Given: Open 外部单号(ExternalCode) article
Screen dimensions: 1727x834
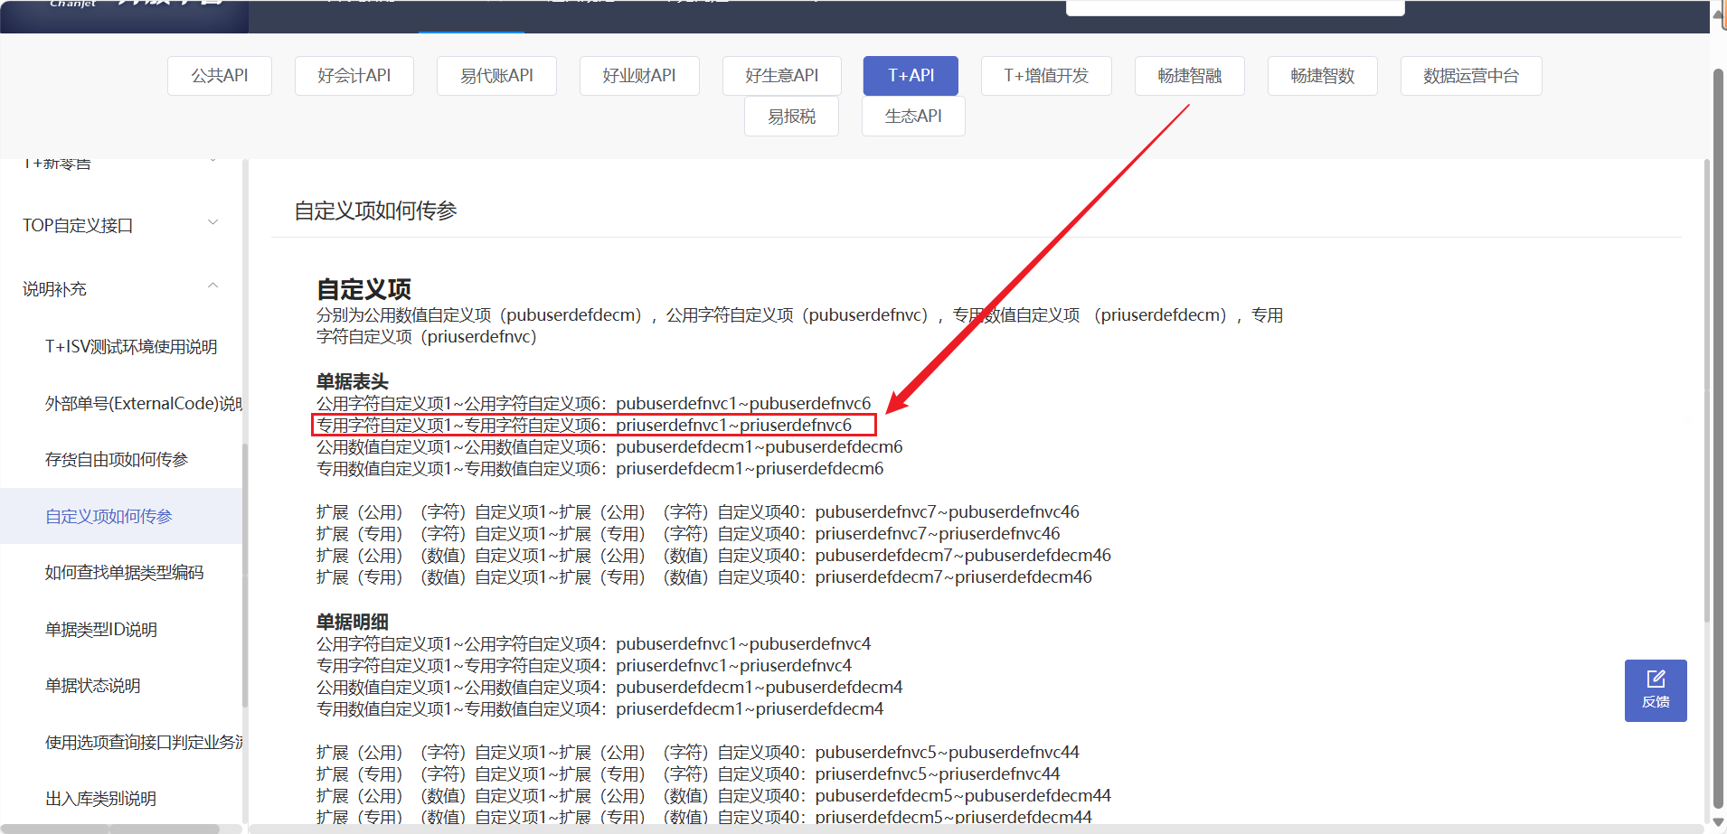Looking at the screenshot, I should tap(144, 403).
